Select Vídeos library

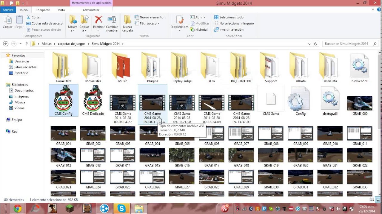(x=19, y=108)
